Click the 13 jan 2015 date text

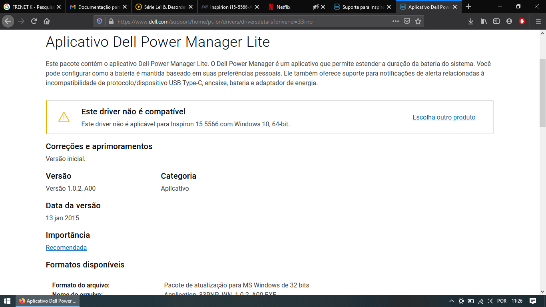tap(62, 218)
